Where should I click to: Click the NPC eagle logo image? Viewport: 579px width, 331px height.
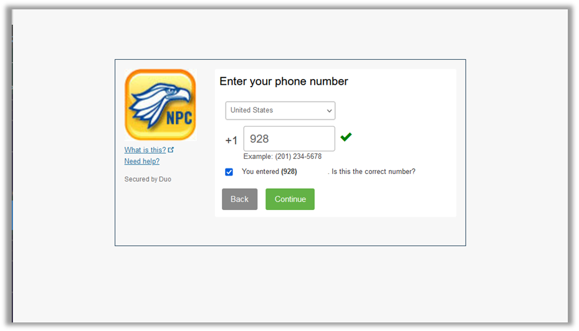click(x=160, y=105)
